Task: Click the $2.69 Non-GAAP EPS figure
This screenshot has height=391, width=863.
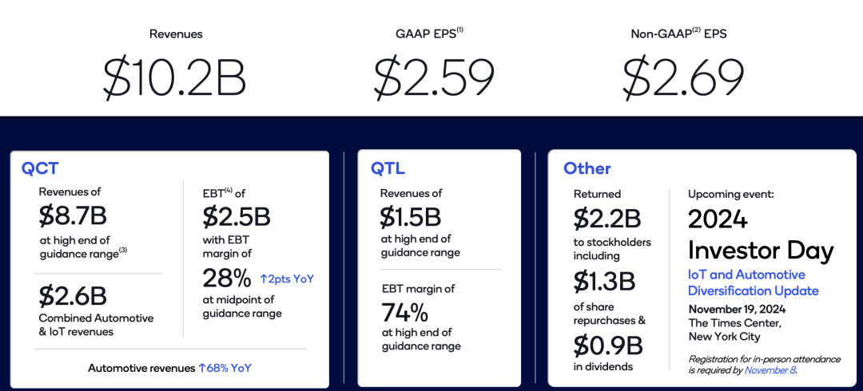Action: (683, 77)
